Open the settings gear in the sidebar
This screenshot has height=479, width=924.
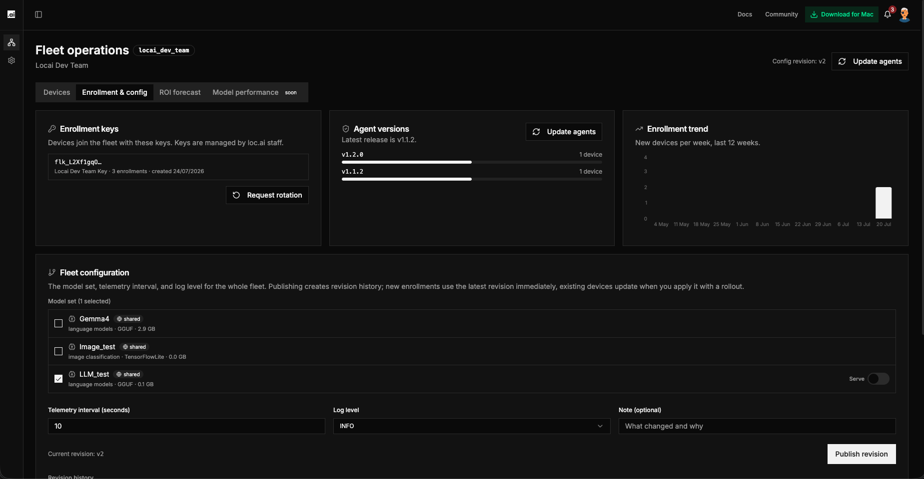11,60
